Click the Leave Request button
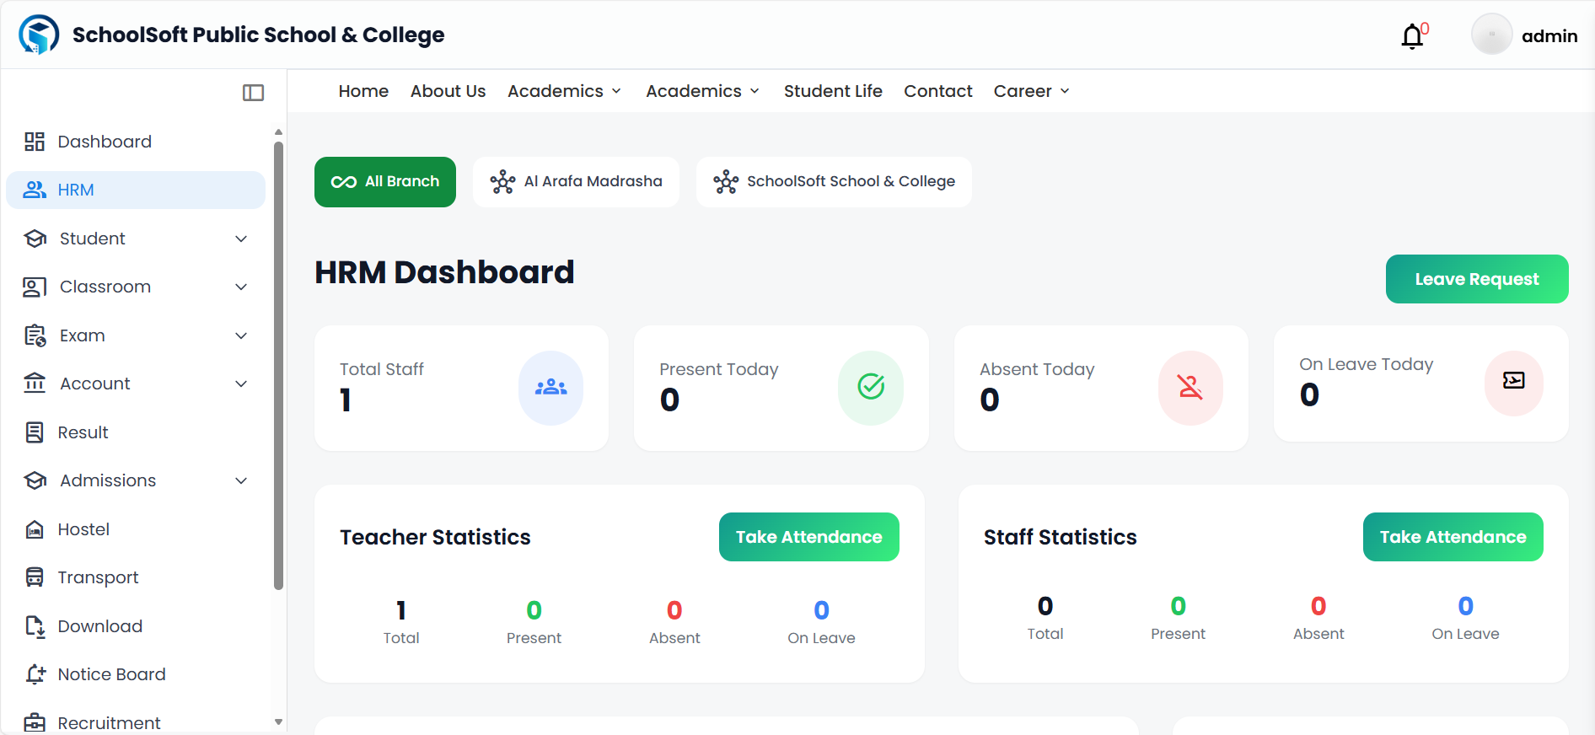 (1476, 279)
